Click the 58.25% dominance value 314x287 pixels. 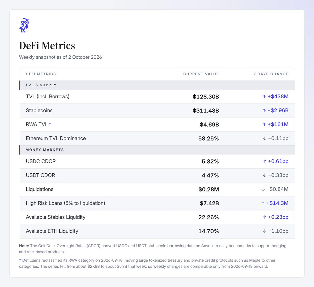(x=209, y=139)
